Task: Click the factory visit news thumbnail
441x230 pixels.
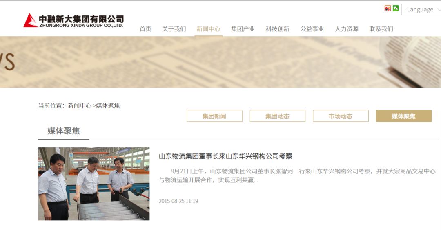Action: [x=94, y=184]
